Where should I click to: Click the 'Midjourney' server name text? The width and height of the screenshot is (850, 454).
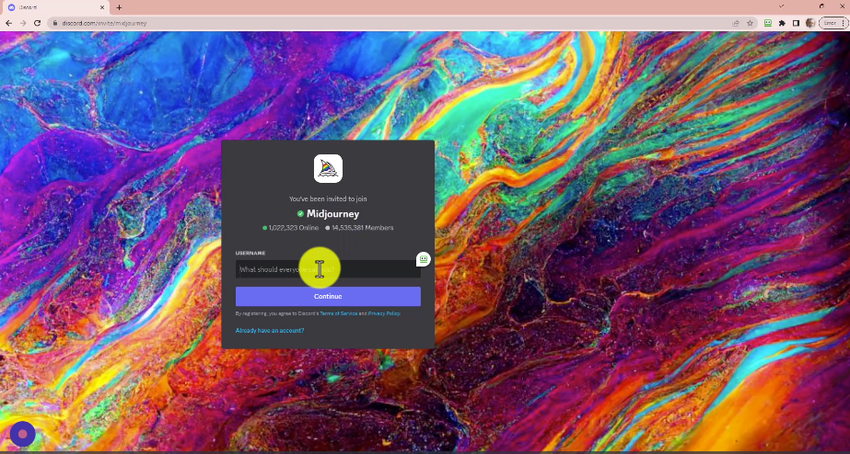[x=332, y=214]
